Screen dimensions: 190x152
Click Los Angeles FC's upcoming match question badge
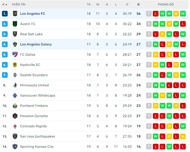point(149,14)
